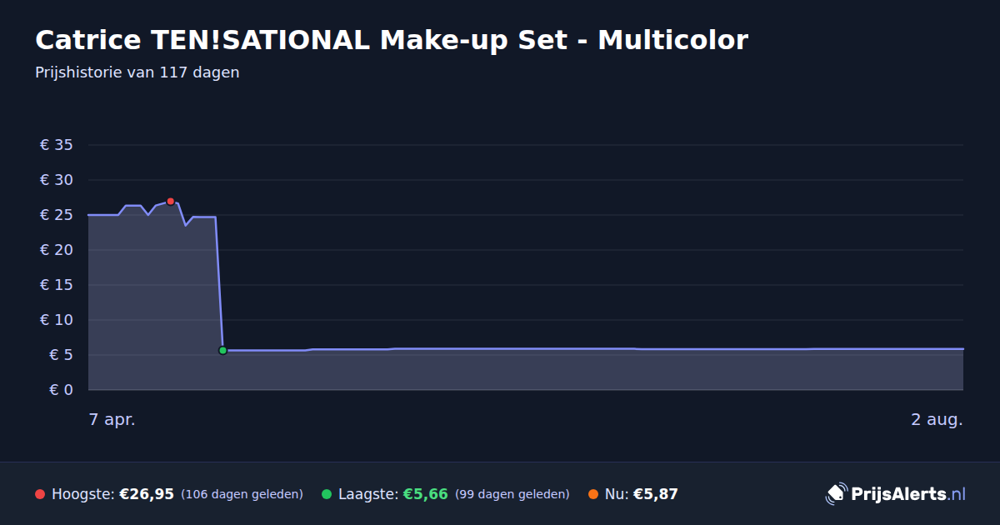Click the 7 apr. start date label
Image resolution: width=1000 pixels, height=525 pixels.
pyautogui.click(x=112, y=419)
